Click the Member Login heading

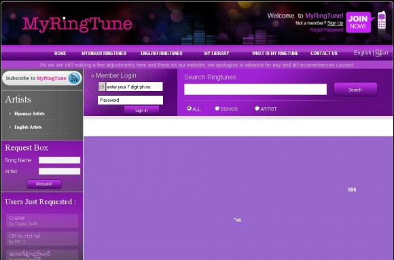pyautogui.click(x=116, y=75)
